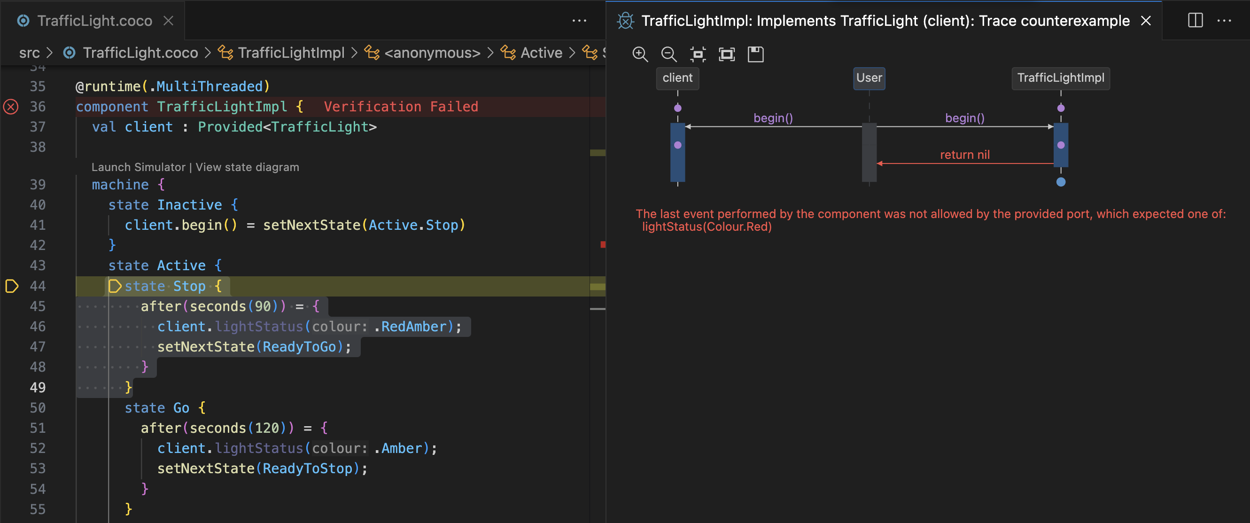Click the begin() label toward TrafficLightImpl
The image size is (1250, 523).
[x=965, y=118]
